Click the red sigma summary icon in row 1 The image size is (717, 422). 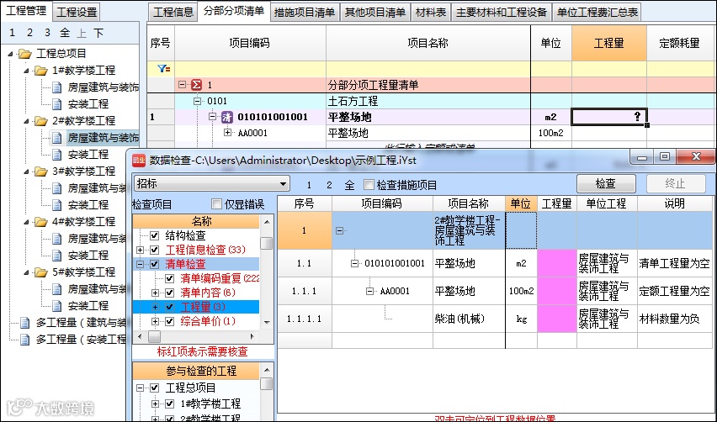(x=196, y=85)
